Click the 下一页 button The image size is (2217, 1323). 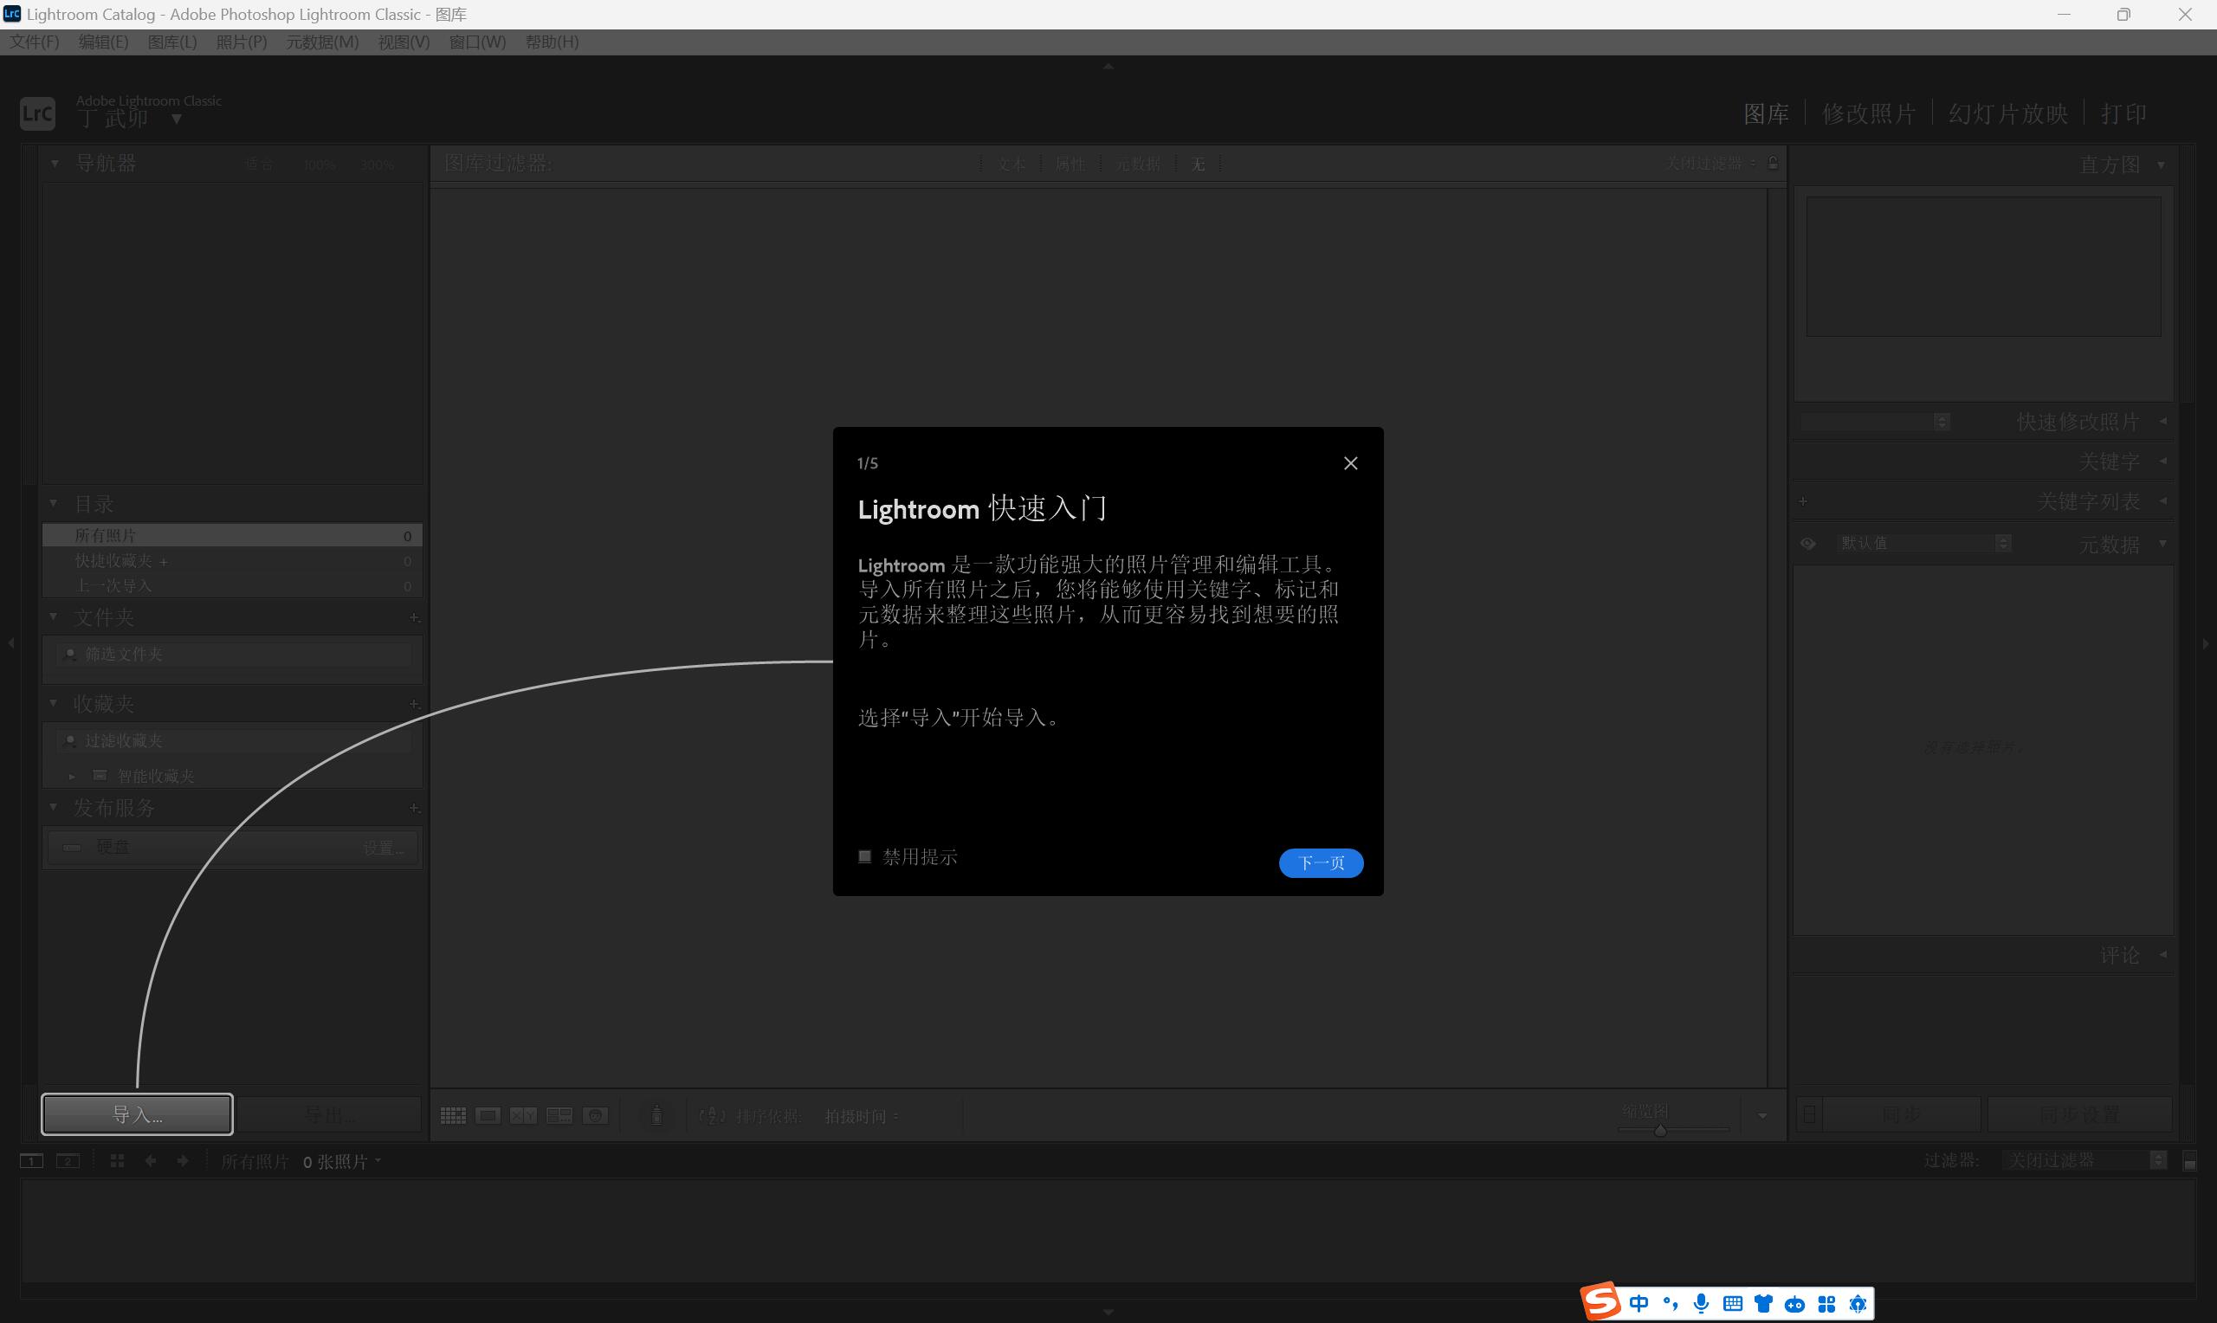pyautogui.click(x=1320, y=862)
